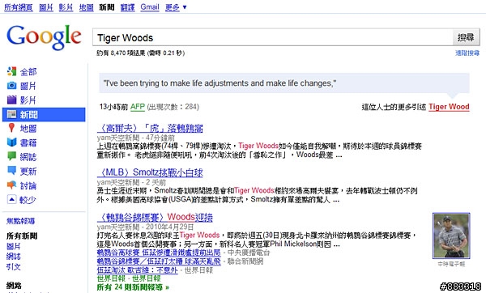Image resolution: width=486 pixels, height=293 pixels.
Task: Open the related article from 聯合新聞網
Action: [159, 261]
